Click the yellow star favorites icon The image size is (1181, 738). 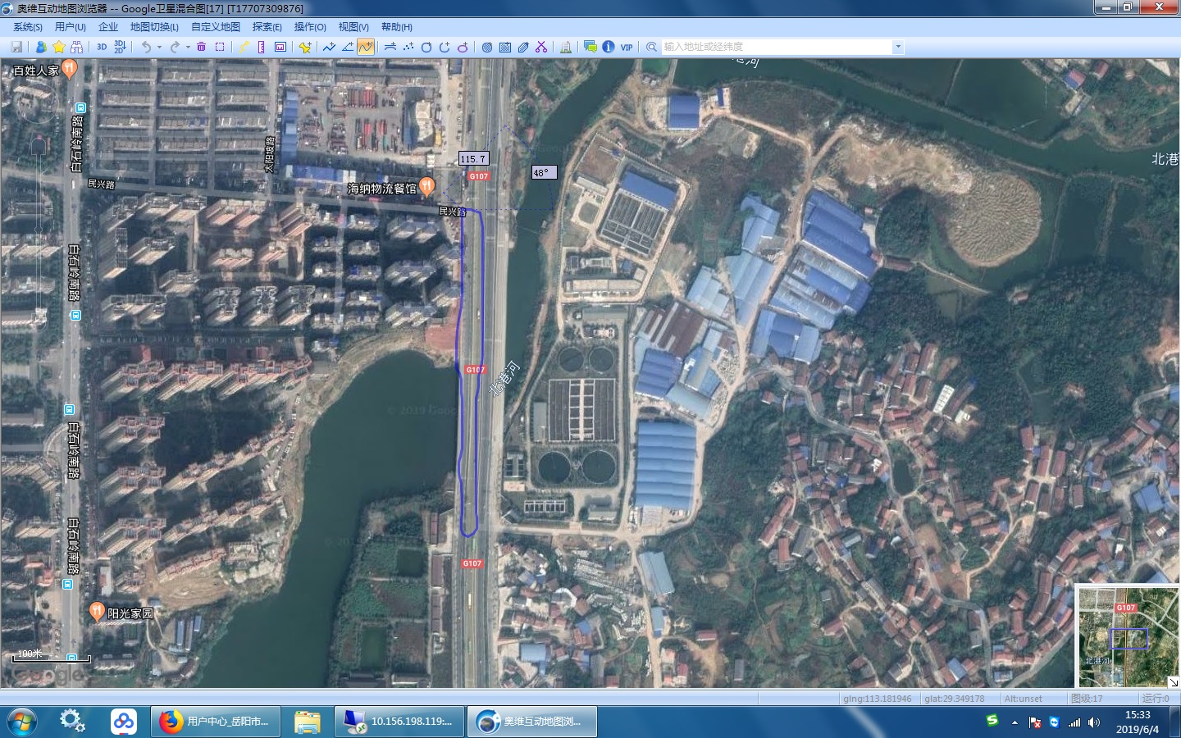pyautogui.click(x=59, y=47)
